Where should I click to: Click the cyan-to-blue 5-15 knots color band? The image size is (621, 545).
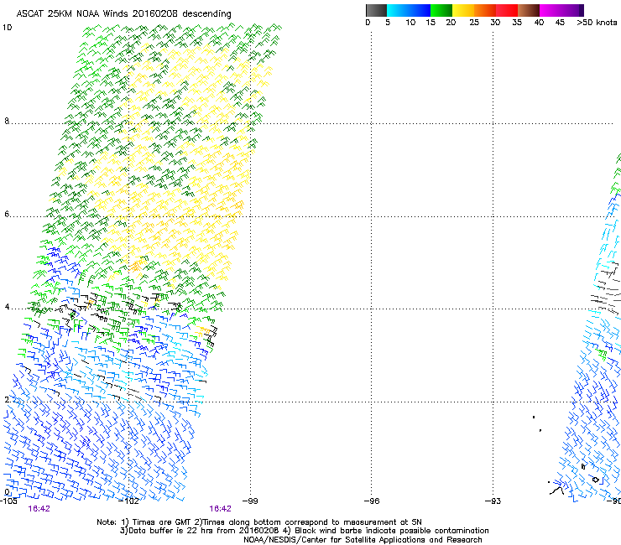click(x=409, y=10)
